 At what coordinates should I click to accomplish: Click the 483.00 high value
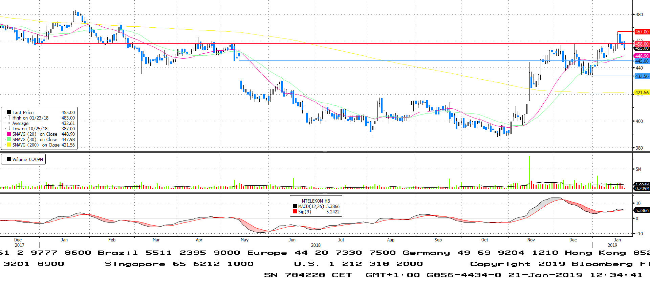[68, 118]
